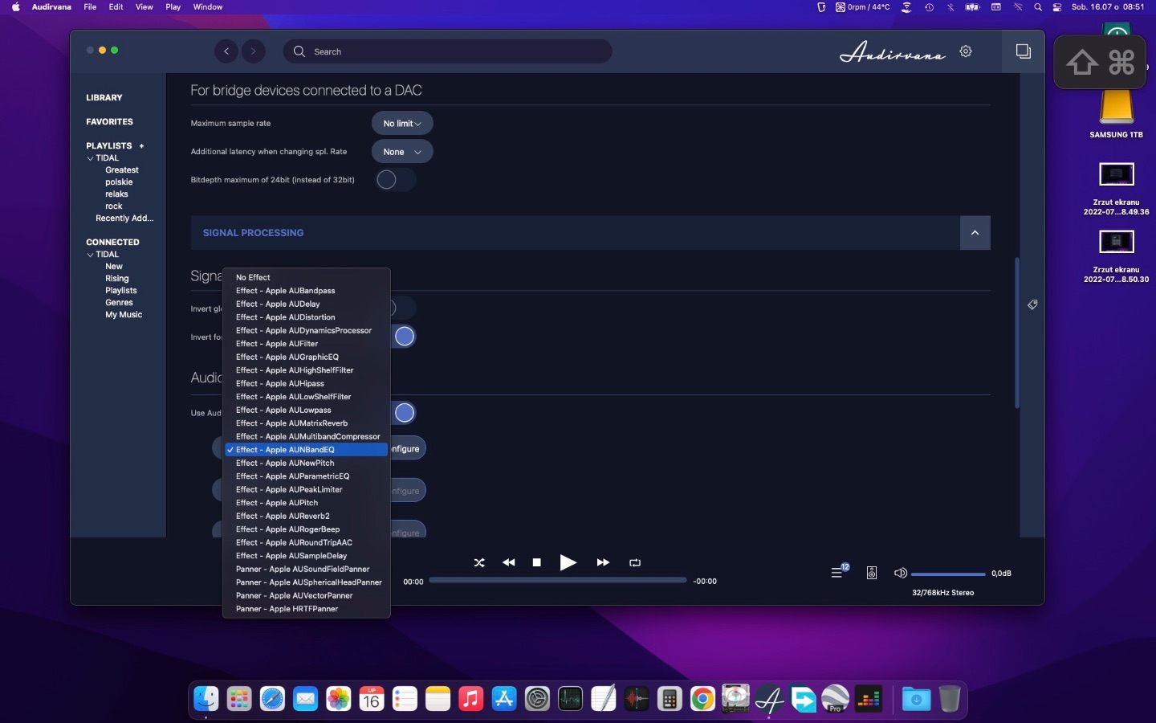
Task: Stop playback
Action: [x=537, y=562]
